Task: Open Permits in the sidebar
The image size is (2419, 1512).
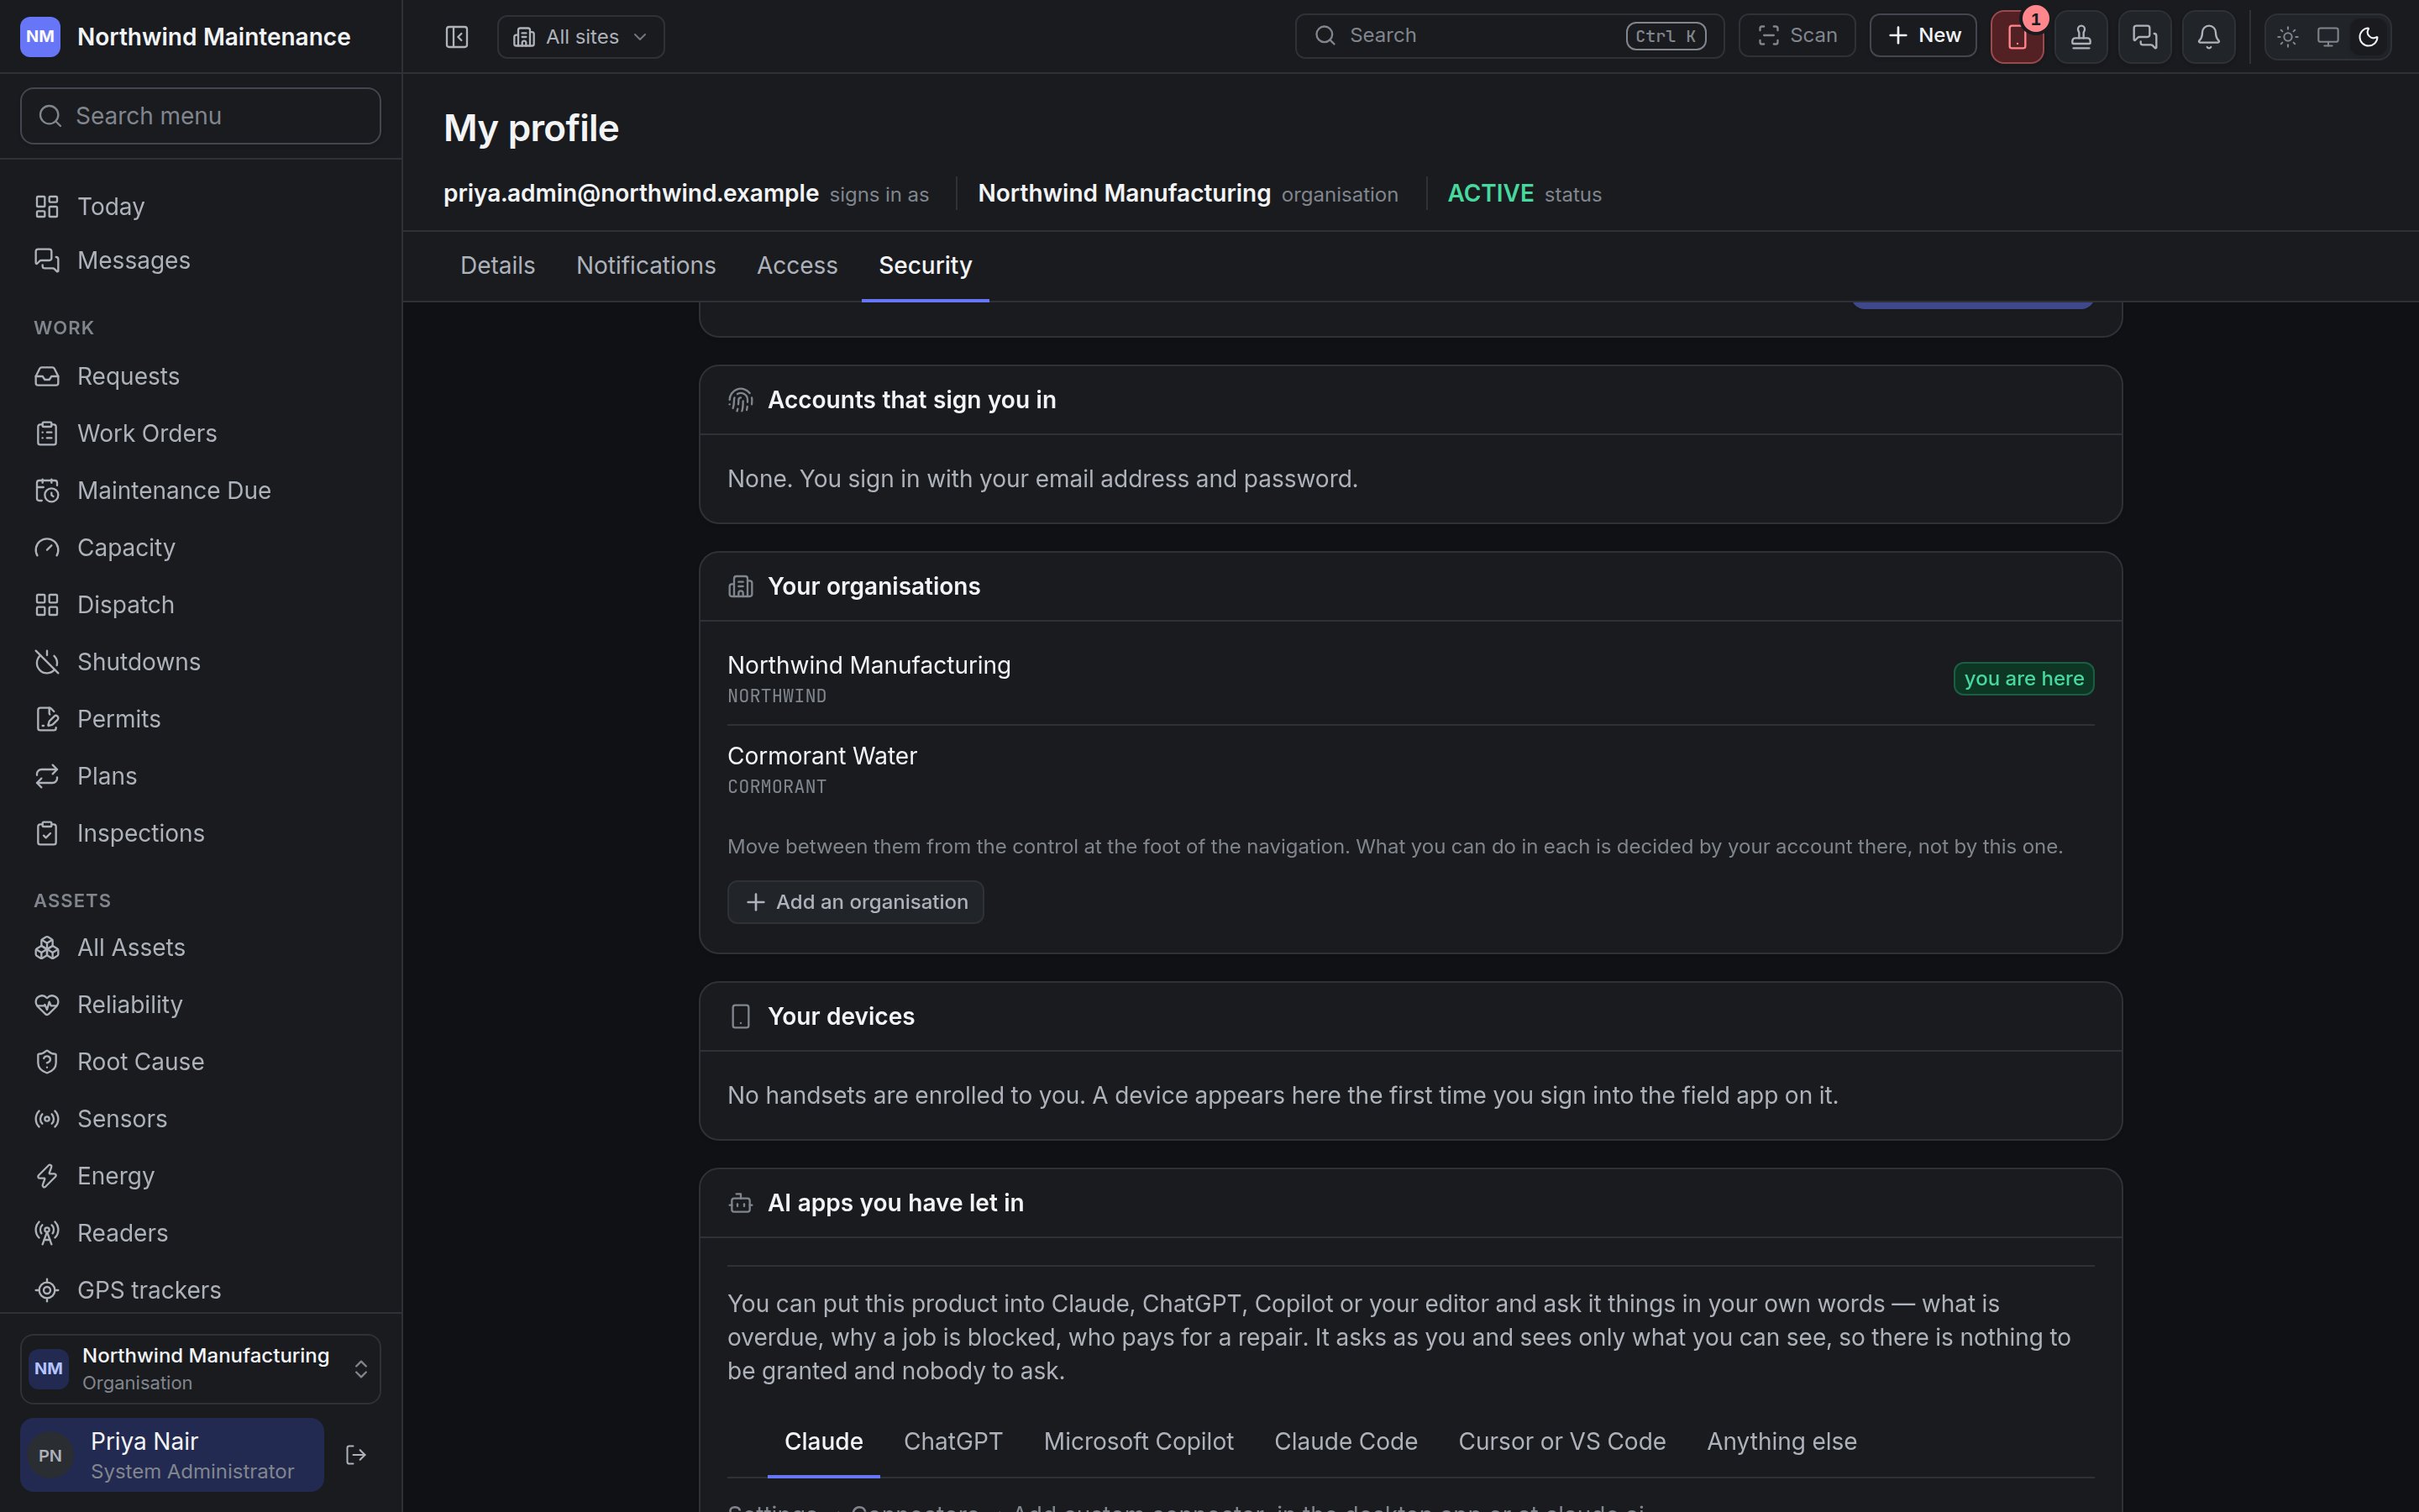Action: click(x=200, y=718)
